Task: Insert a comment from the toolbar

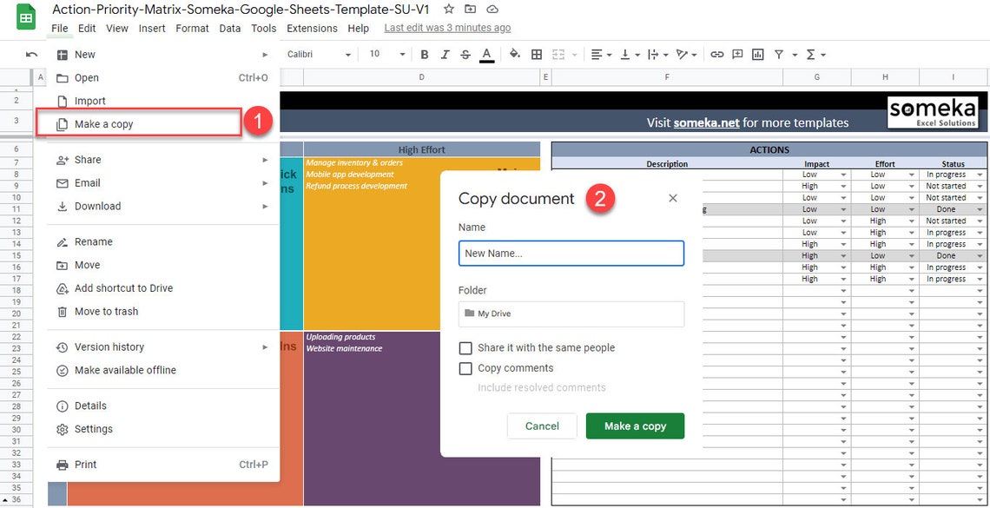Action: point(737,54)
